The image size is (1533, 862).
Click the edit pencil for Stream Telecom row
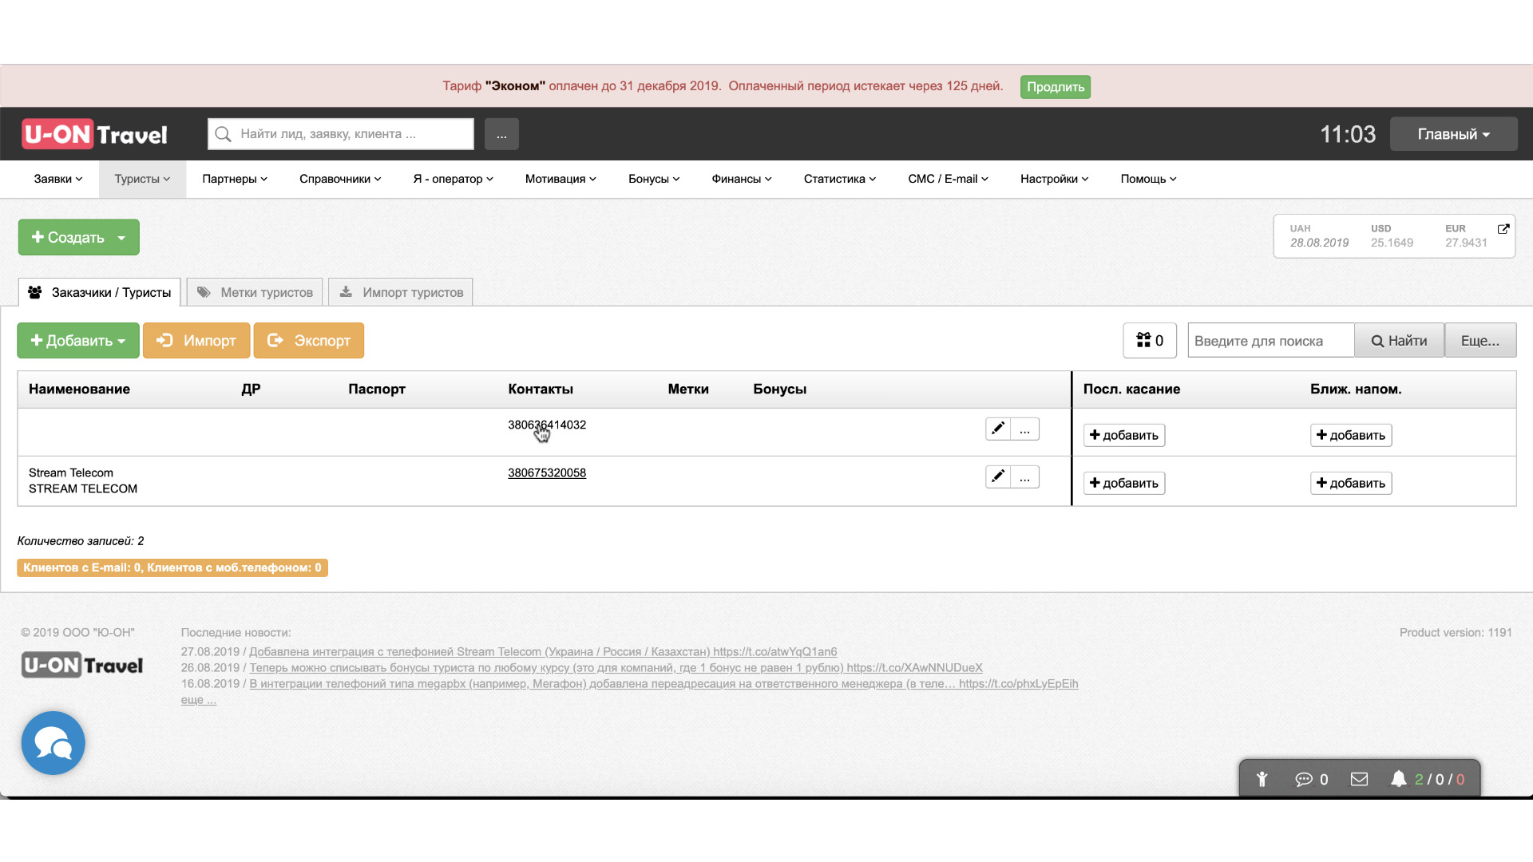pyautogui.click(x=997, y=476)
